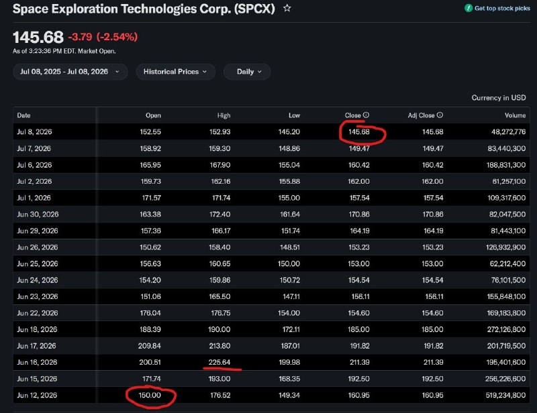Click the Volume column header

click(515, 115)
